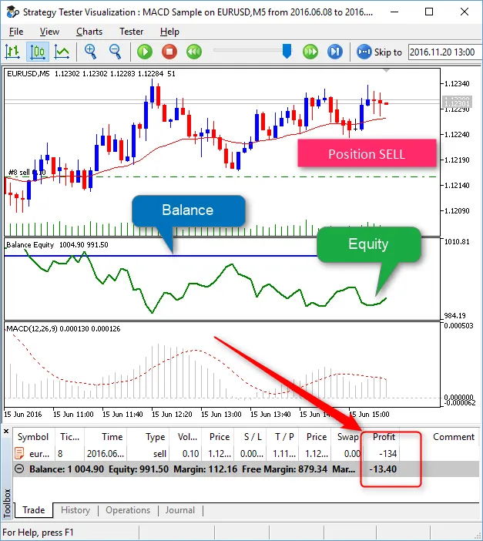
Task: Switch to line chart view
Action: (x=62, y=52)
